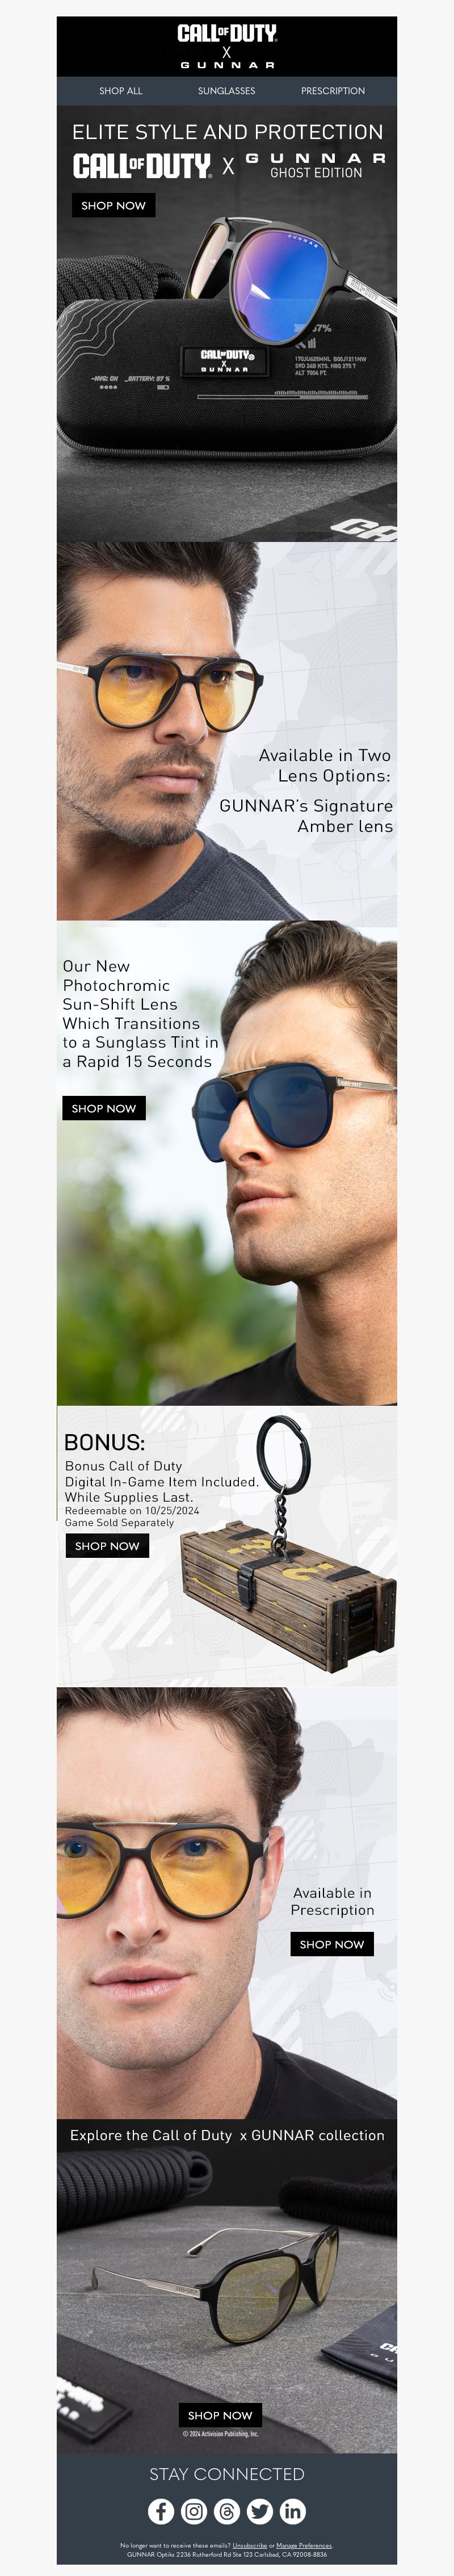Open the Facebook social icon

point(161,2511)
